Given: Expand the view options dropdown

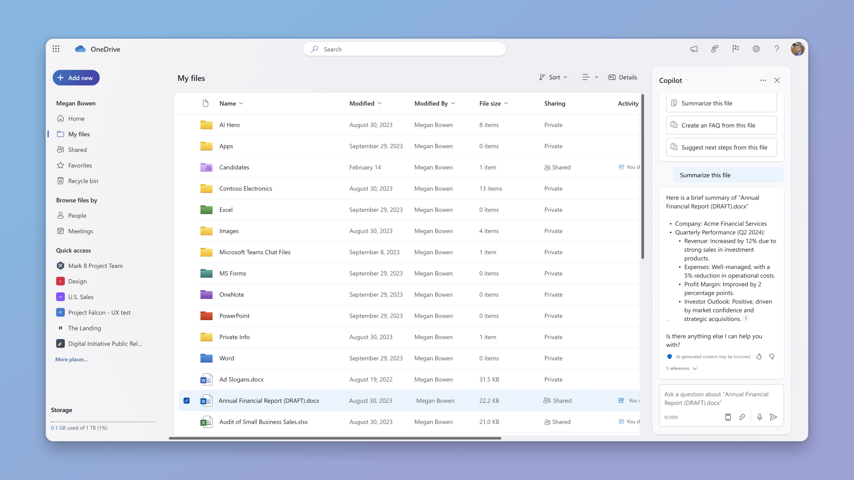Looking at the screenshot, I should click(x=589, y=77).
